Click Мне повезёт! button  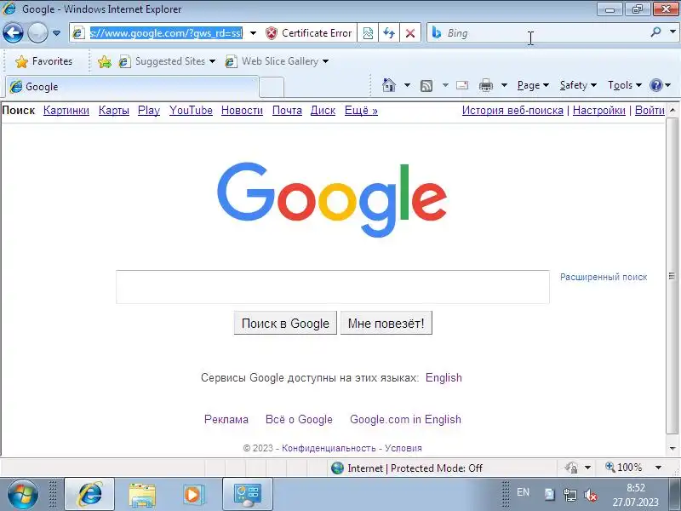tap(386, 324)
